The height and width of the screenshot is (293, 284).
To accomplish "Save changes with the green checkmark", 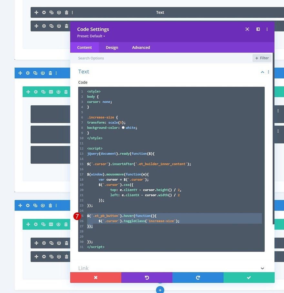I will (249, 278).
